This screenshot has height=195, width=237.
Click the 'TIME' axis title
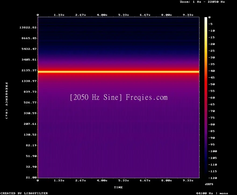tap(118, 187)
